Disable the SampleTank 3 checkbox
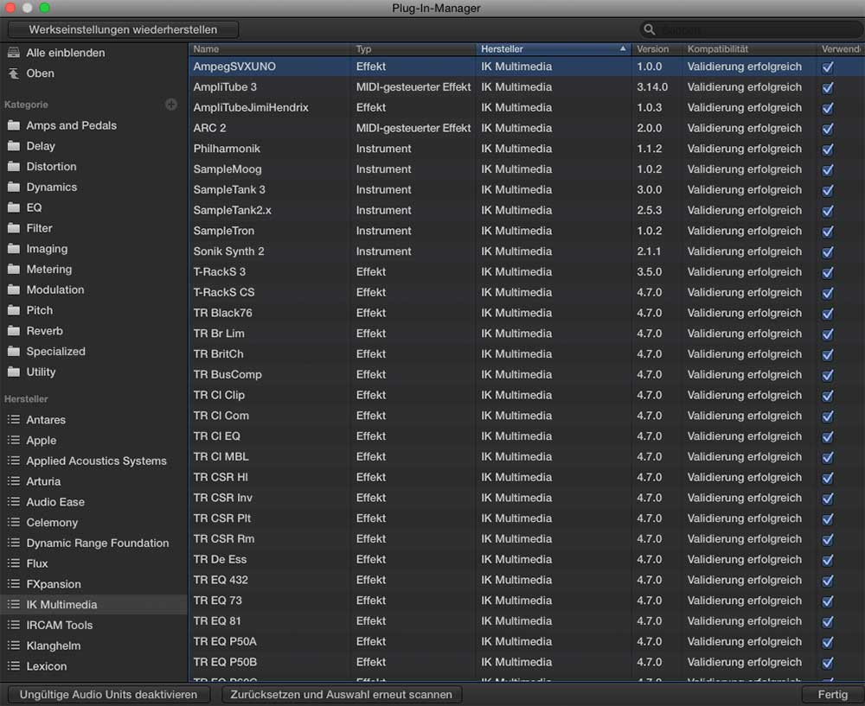The width and height of the screenshot is (865, 706). (828, 190)
